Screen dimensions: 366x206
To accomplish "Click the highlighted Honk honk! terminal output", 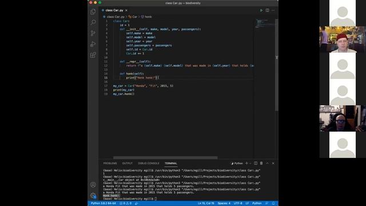I will point(112,196).
